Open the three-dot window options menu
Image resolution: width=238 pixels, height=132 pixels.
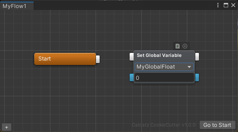(218, 5)
